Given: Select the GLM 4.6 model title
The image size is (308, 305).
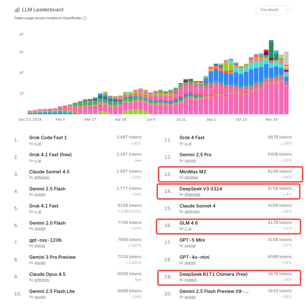Looking at the screenshot, I should point(188,223).
